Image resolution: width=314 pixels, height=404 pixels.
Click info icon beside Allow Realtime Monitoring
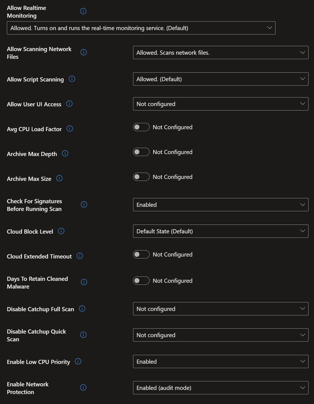(x=83, y=11)
